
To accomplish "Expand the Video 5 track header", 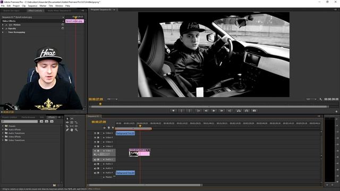I will (104, 133).
